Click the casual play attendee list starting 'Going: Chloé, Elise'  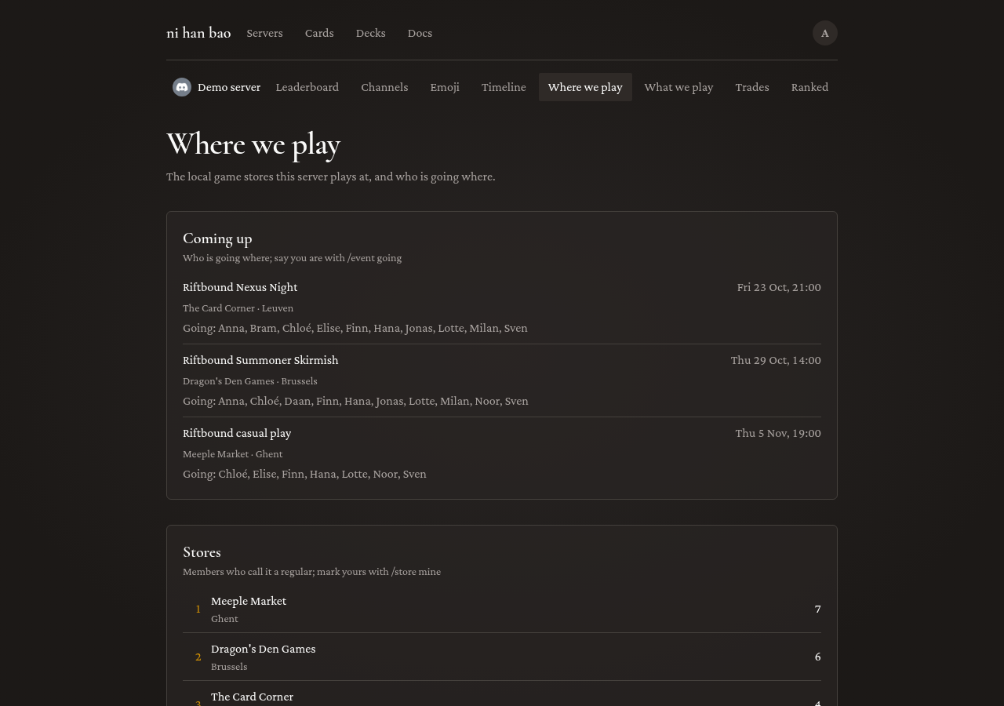click(x=304, y=474)
